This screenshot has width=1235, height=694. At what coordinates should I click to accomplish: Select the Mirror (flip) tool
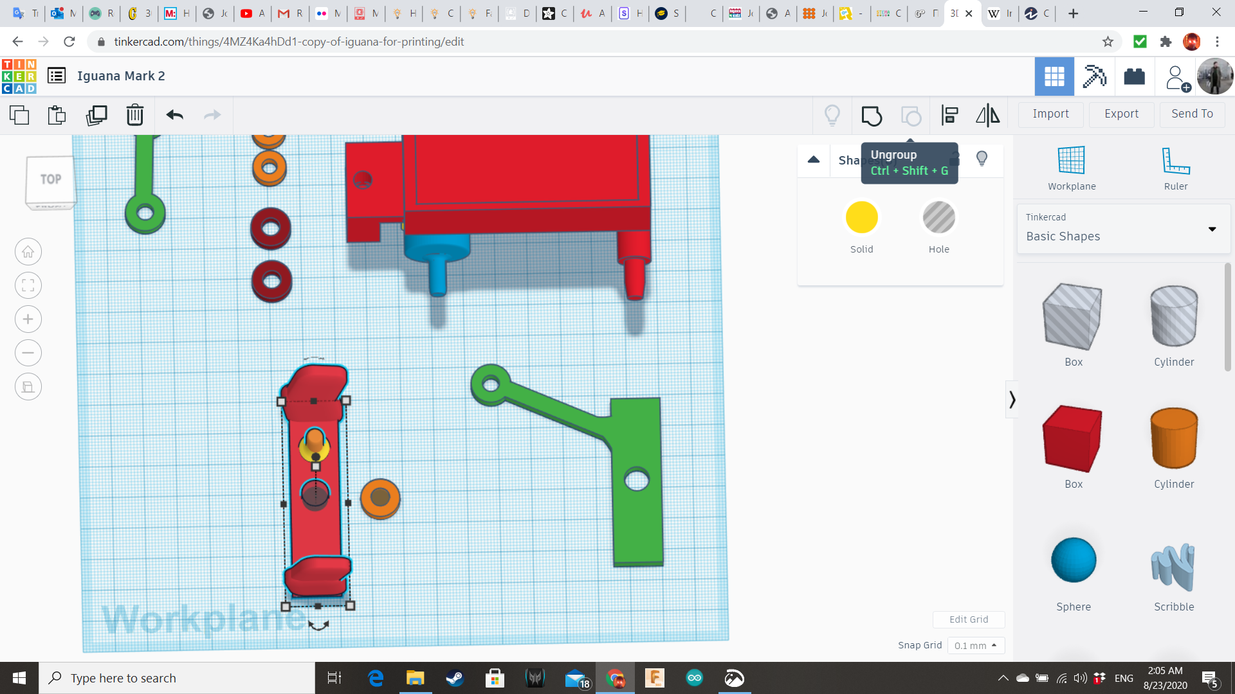[x=987, y=115]
